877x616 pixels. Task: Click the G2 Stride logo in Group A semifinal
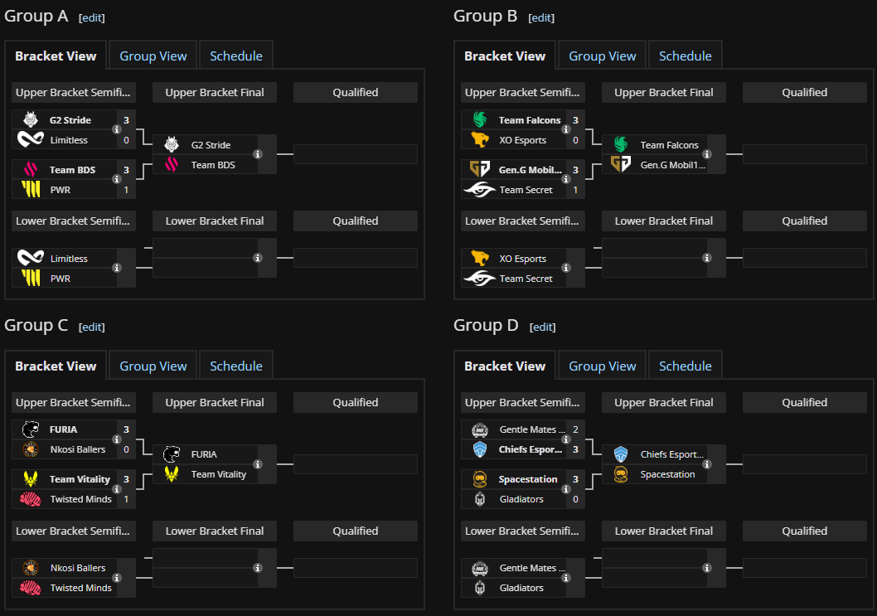coord(31,119)
